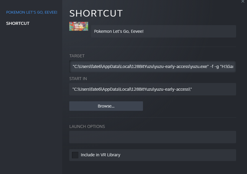The image size is (247, 174).
Task: Click the Launch Options section label
Action: click(87, 126)
